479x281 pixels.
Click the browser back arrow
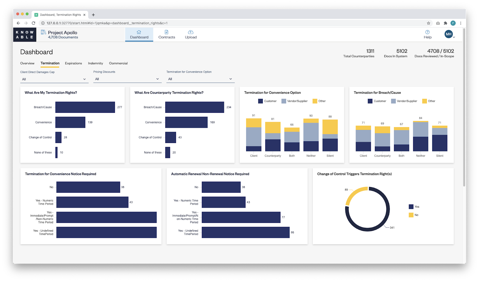click(x=18, y=23)
